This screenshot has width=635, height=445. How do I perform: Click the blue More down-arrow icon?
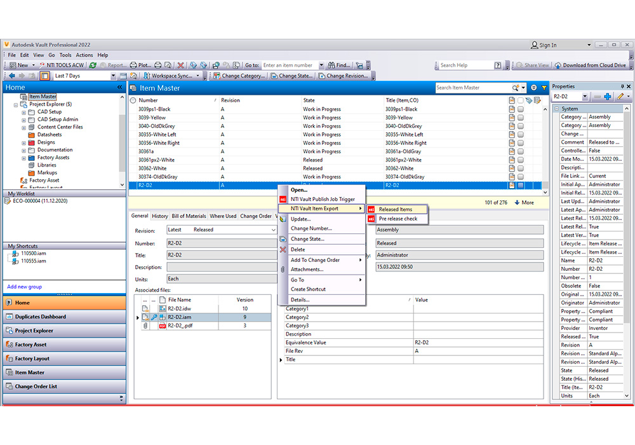point(517,203)
